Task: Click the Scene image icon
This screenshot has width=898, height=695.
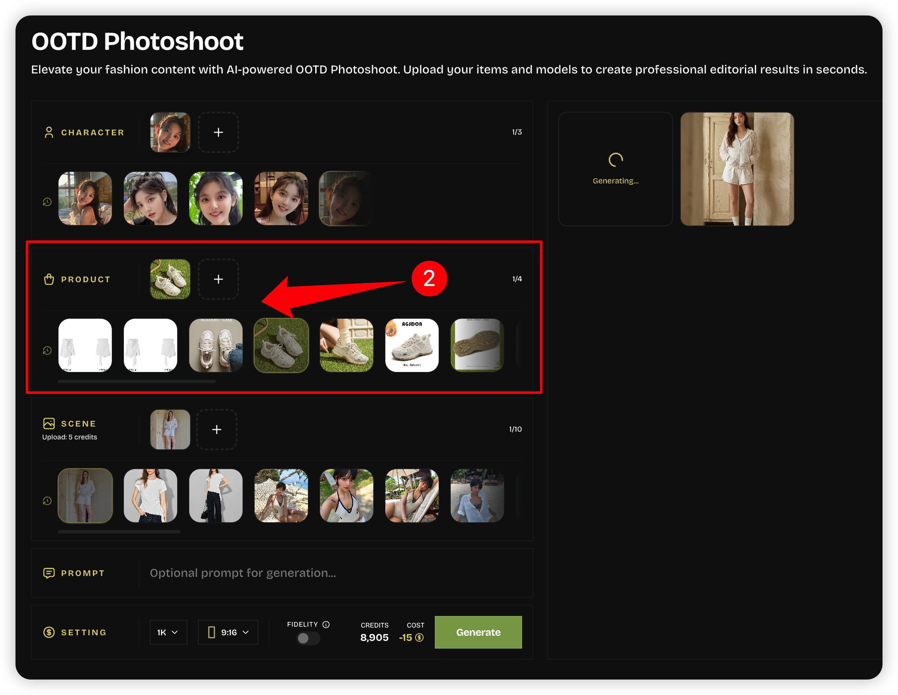Action: pos(49,424)
